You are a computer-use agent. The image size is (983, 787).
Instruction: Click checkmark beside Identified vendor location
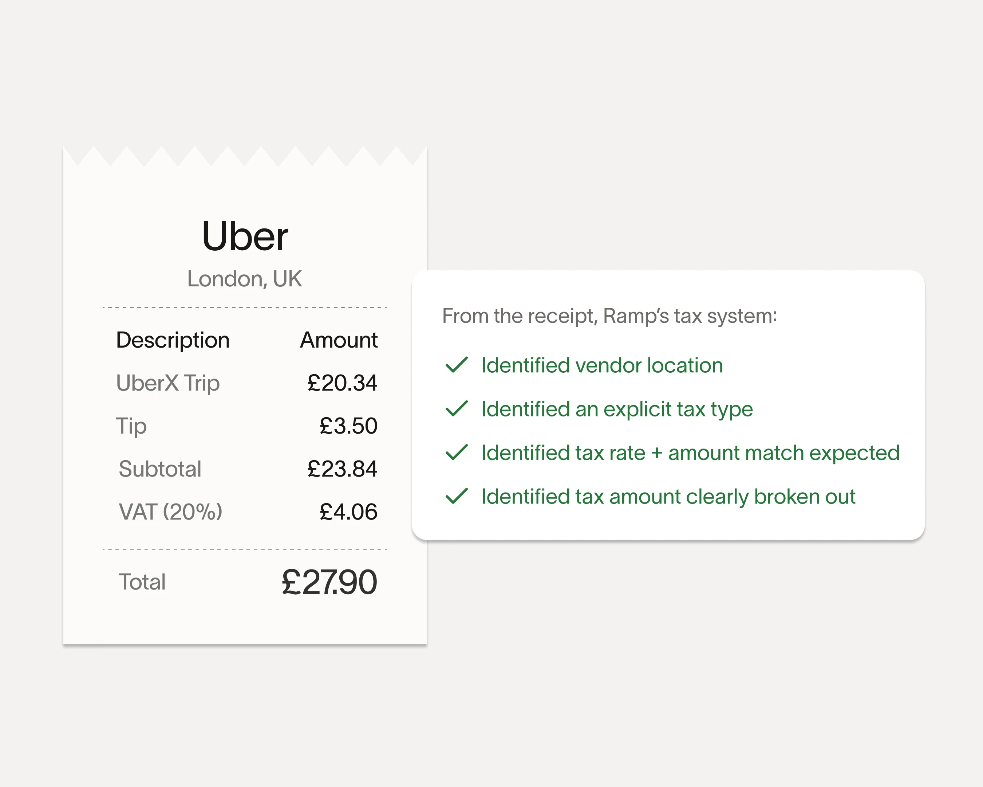pyautogui.click(x=457, y=365)
